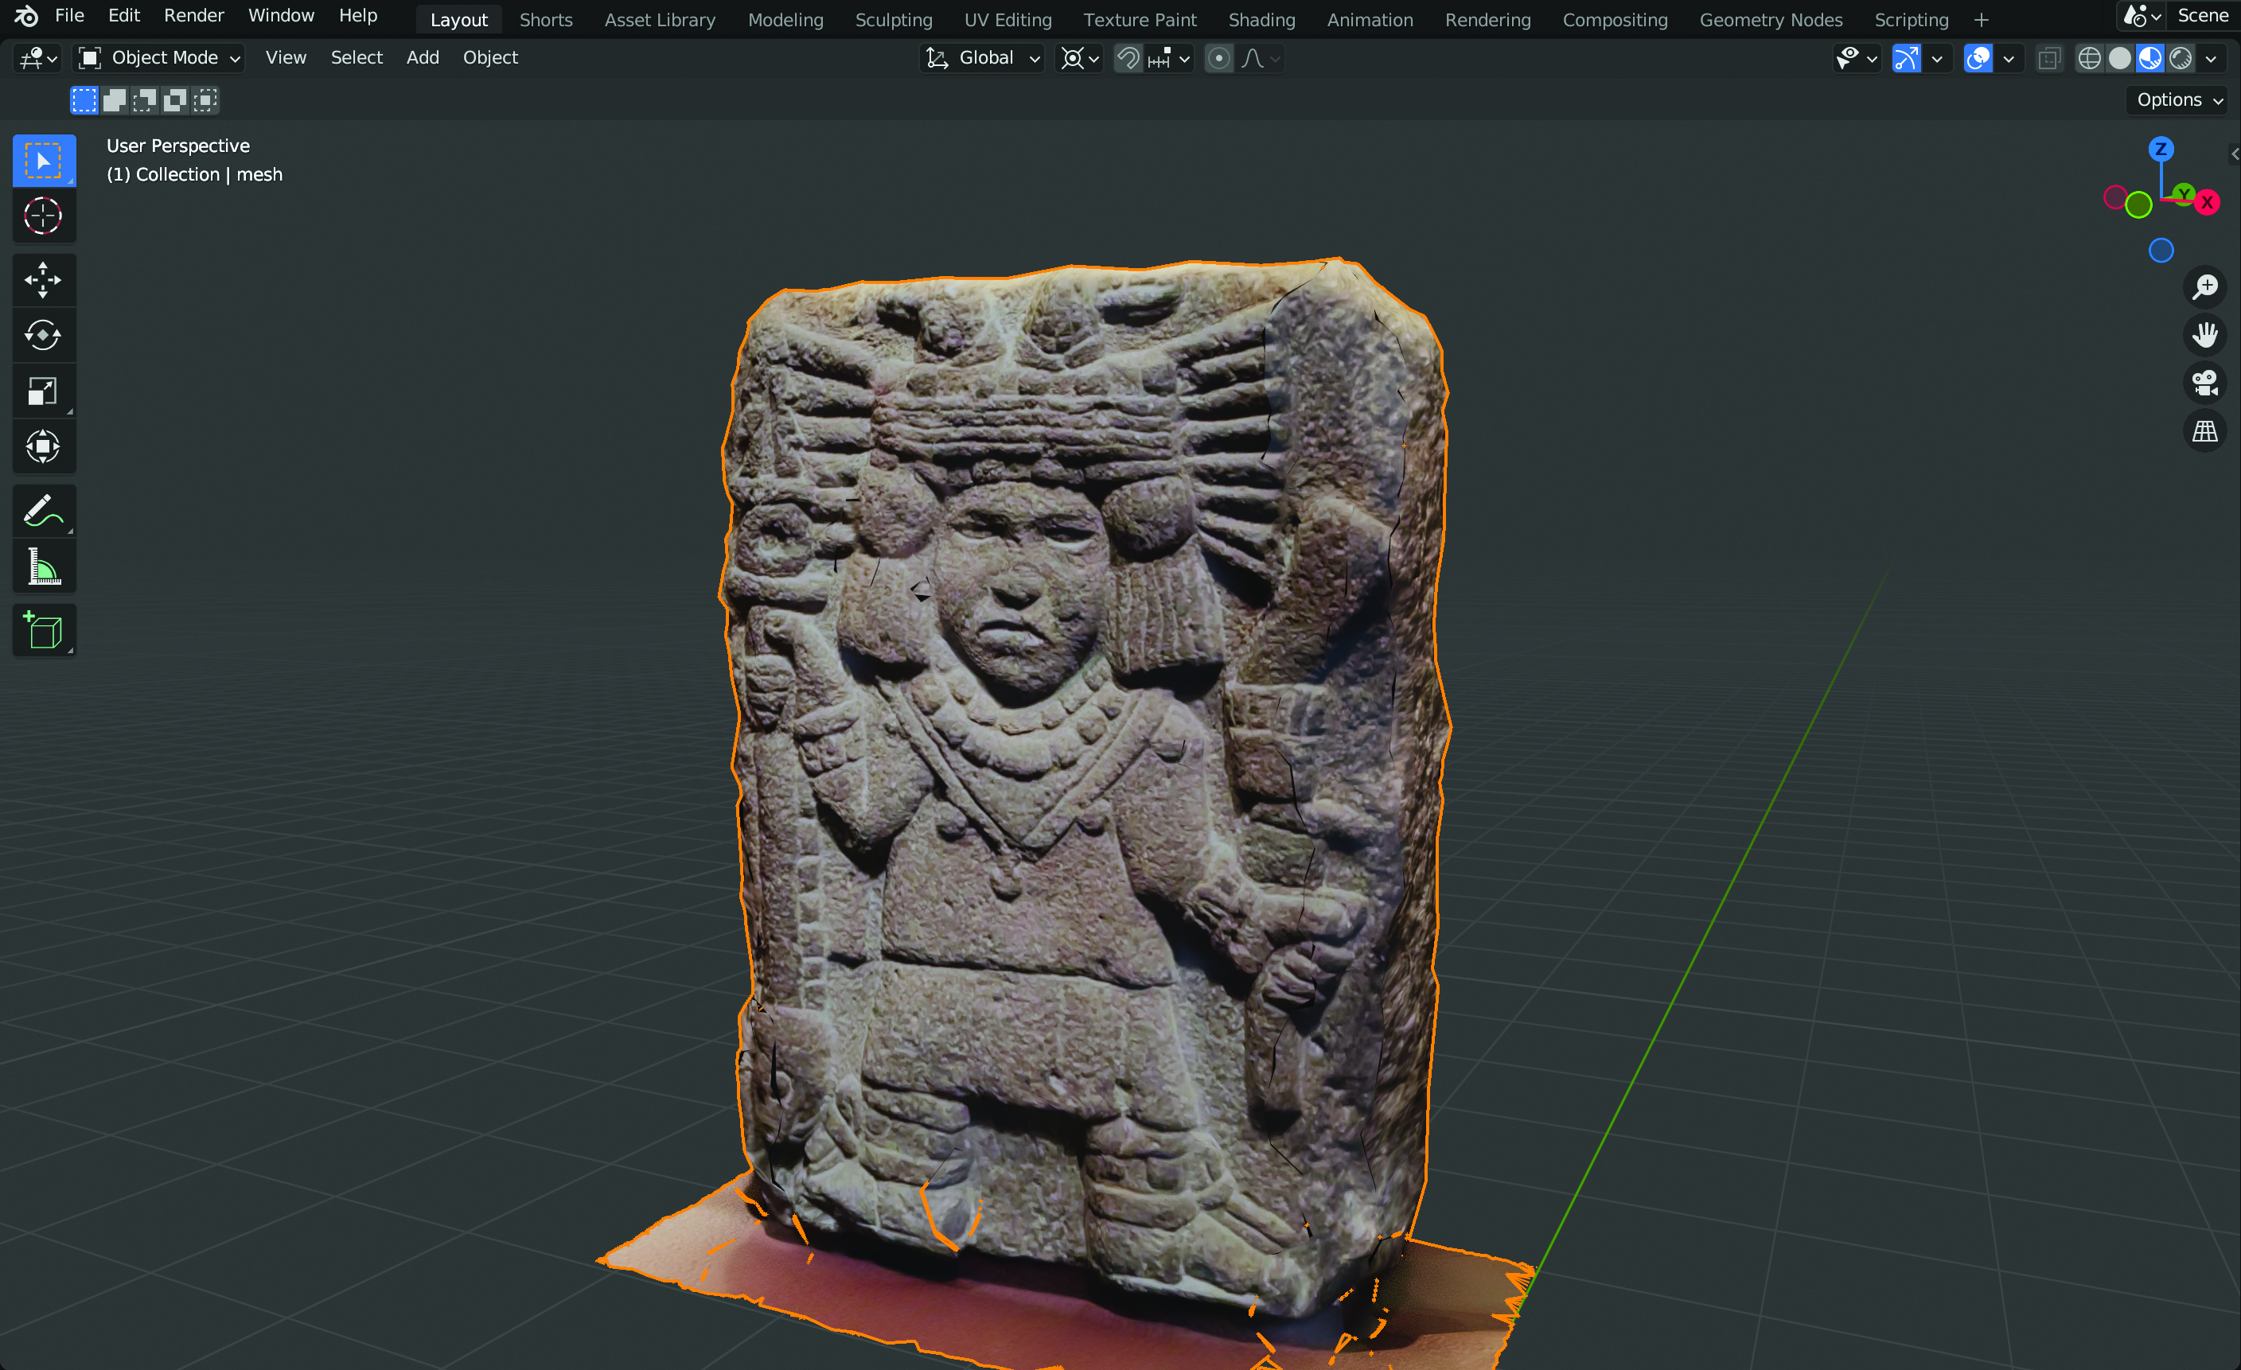Open object visibility and selectability dropdown
The height and width of the screenshot is (1370, 2241).
[x=1857, y=58]
